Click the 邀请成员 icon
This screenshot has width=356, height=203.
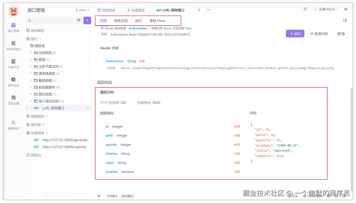click(x=13, y=122)
